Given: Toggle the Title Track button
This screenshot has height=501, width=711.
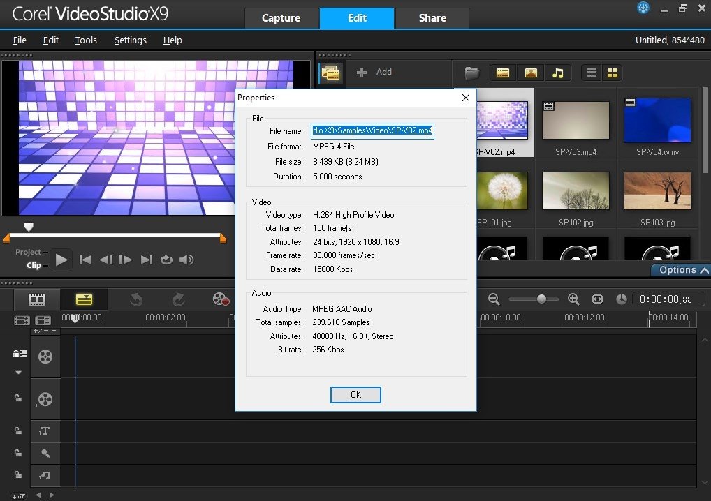Looking at the screenshot, I should coord(45,431).
